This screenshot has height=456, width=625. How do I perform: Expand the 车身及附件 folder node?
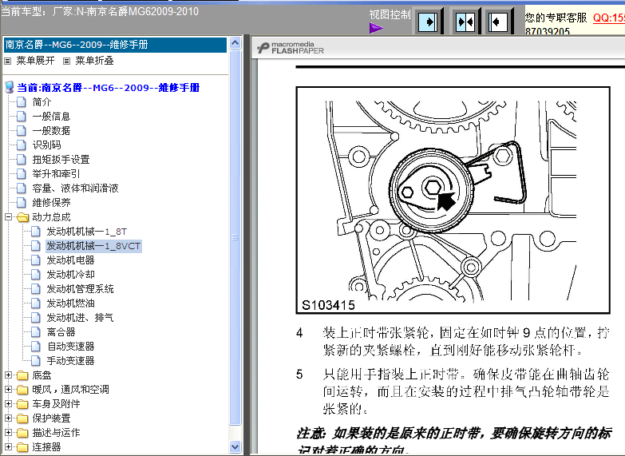click(x=9, y=404)
